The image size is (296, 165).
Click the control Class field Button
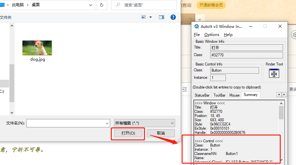click(x=235, y=70)
